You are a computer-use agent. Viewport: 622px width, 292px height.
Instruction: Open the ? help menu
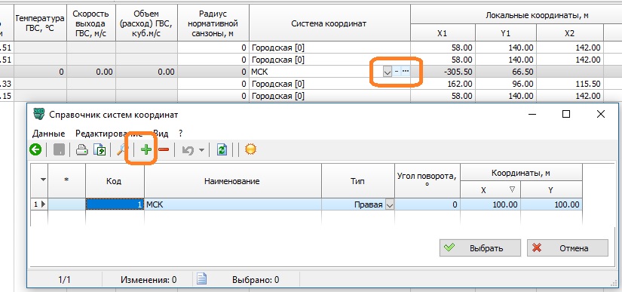click(x=181, y=134)
